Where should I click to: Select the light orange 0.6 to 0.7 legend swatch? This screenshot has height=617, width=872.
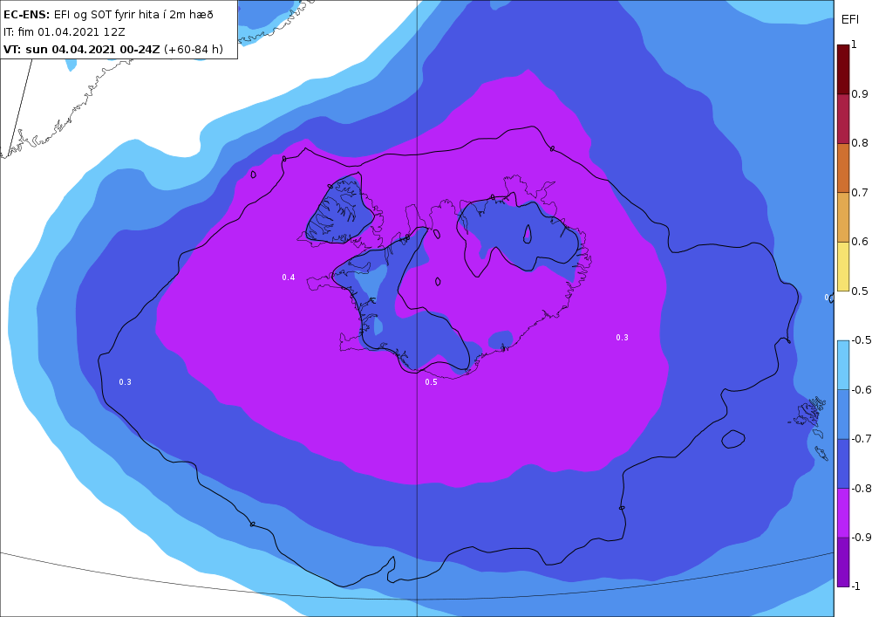point(843,217)
